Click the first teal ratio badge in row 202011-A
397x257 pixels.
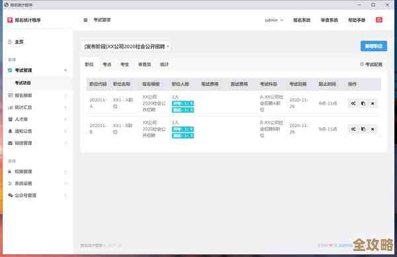[x=183, y=103]
